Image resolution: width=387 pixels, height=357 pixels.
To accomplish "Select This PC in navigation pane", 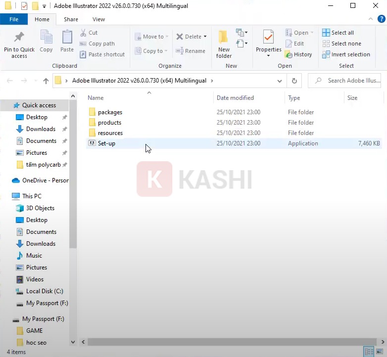I will point(32,196).
